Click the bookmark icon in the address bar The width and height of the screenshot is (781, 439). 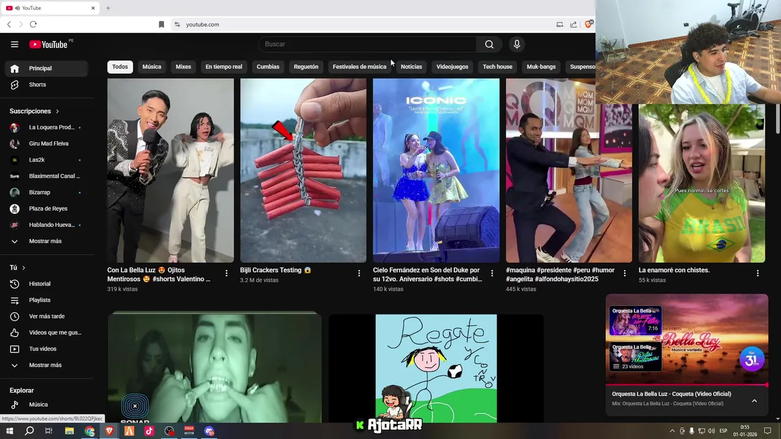point(161,24)
